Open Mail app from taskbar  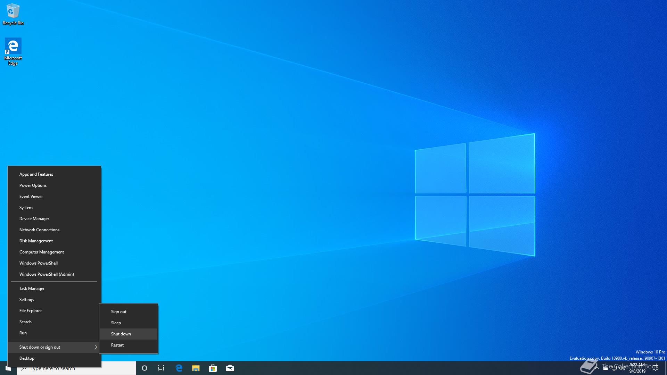tap(230, 368)
